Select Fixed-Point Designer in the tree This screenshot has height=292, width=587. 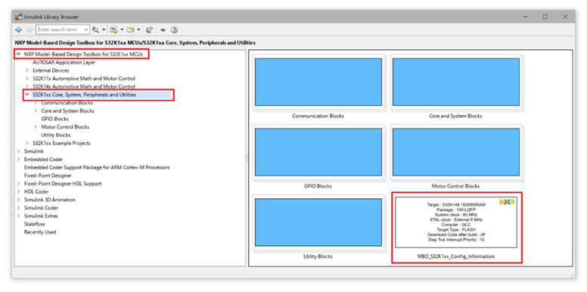pos(48,176)
